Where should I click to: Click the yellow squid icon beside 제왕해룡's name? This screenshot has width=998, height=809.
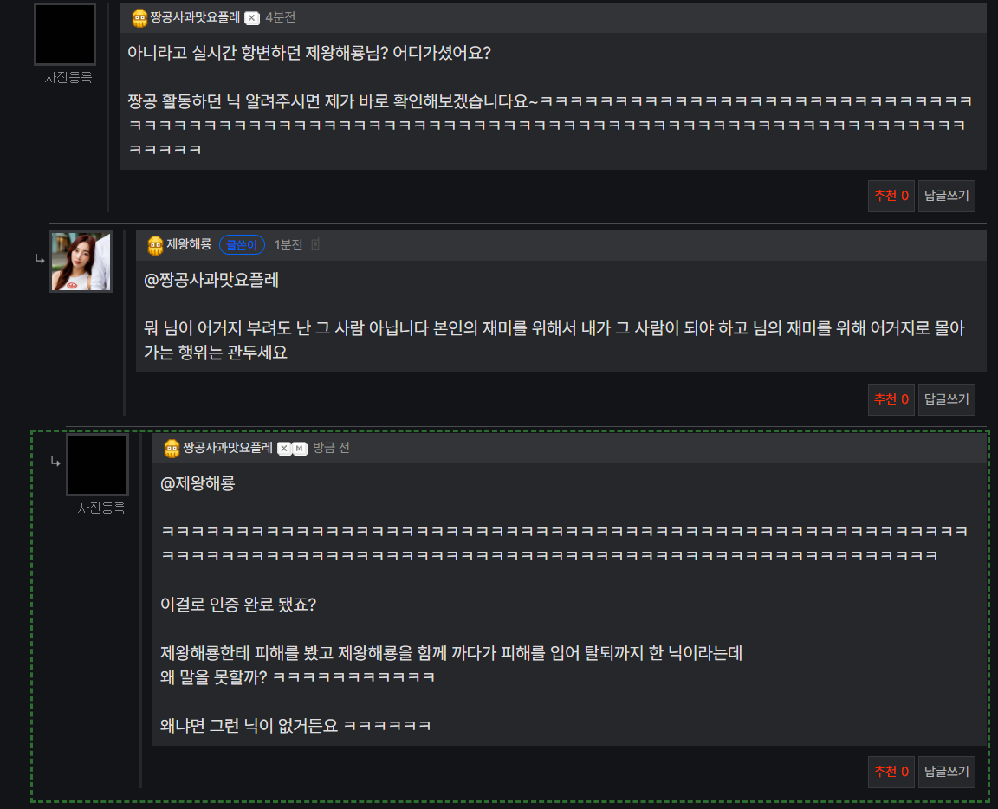(155, 245)
